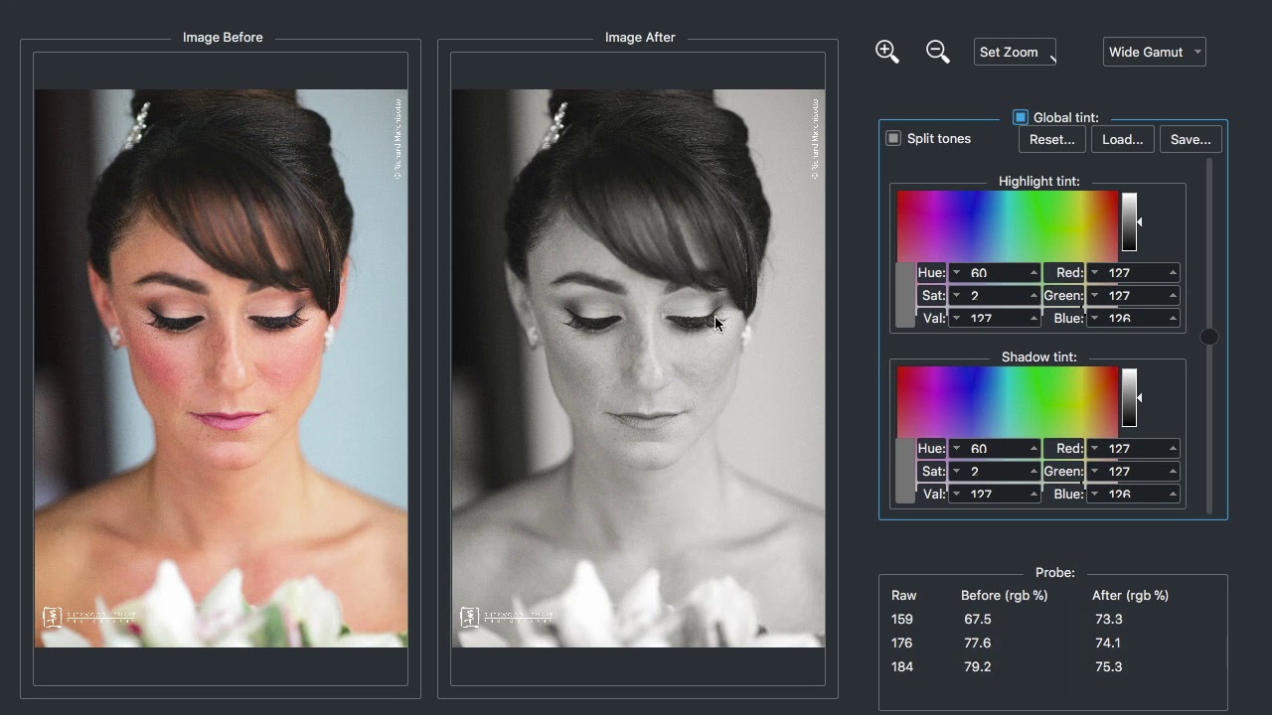This screenshot has height=715, width=1272.
Task: Increase Shadow tint Blue with up arrow
Action: (x=1173, y=495)
